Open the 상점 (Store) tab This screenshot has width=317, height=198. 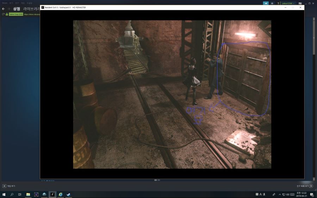point(17,9)
